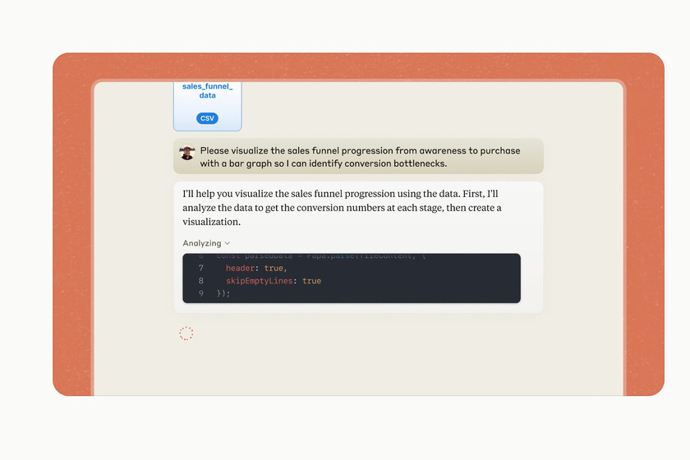
Task: Click the assistant reply paragraph text
Action: click(x=342, y=208)
